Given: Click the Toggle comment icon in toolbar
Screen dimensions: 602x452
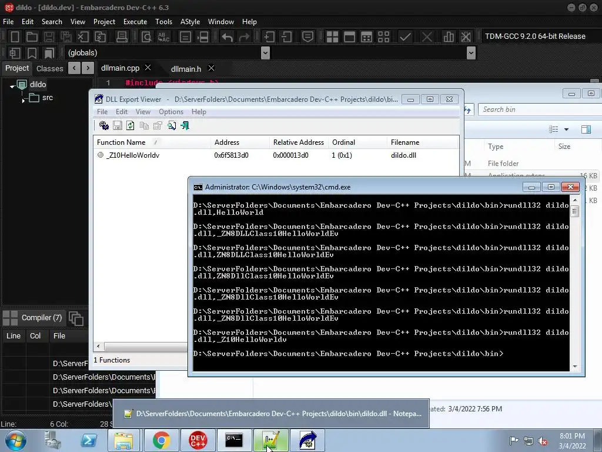Looking at the screenshot, I should (x=307, y=37).
